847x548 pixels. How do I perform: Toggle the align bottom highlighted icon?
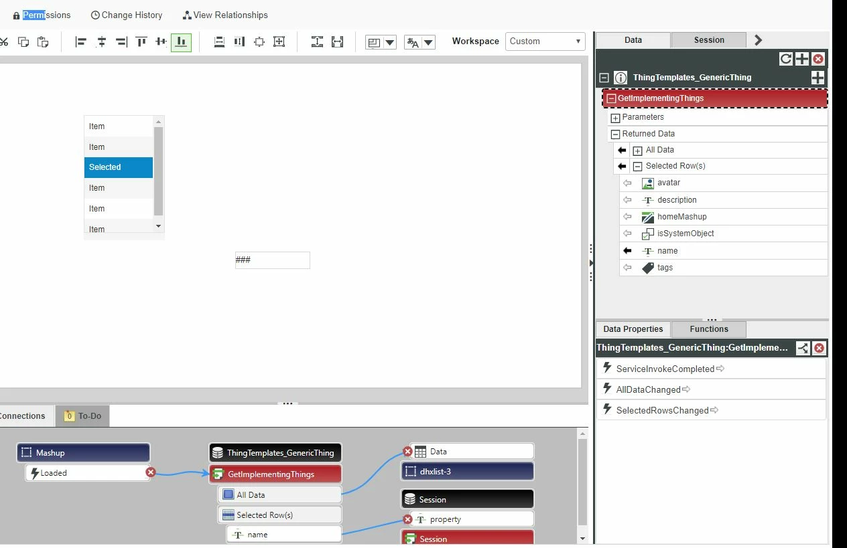(181, 41)
